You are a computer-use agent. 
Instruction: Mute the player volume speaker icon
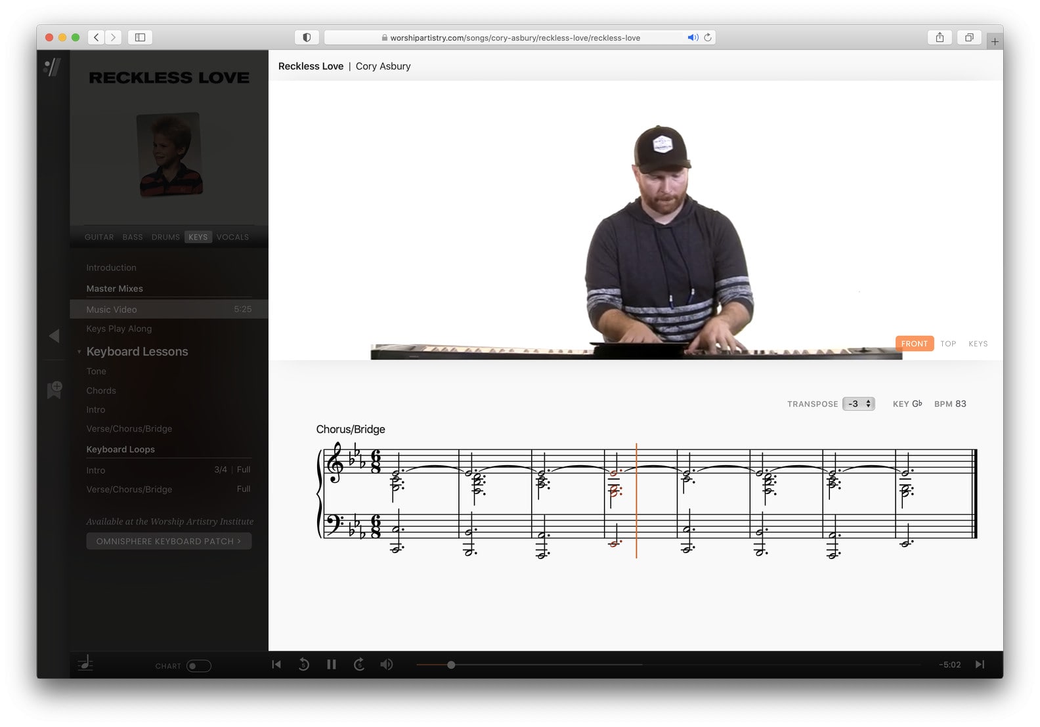click(x=387, y=665)
